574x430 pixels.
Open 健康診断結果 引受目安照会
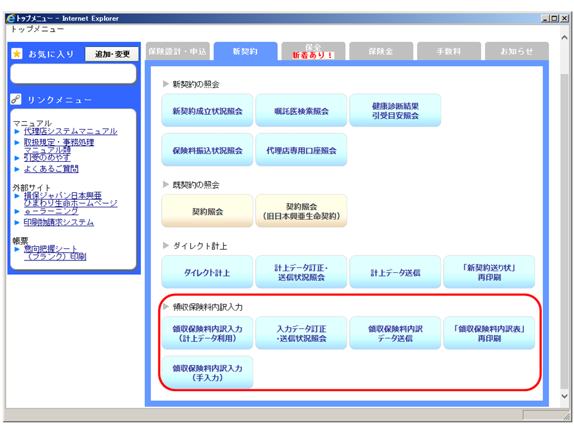click(x=395, y=111)
